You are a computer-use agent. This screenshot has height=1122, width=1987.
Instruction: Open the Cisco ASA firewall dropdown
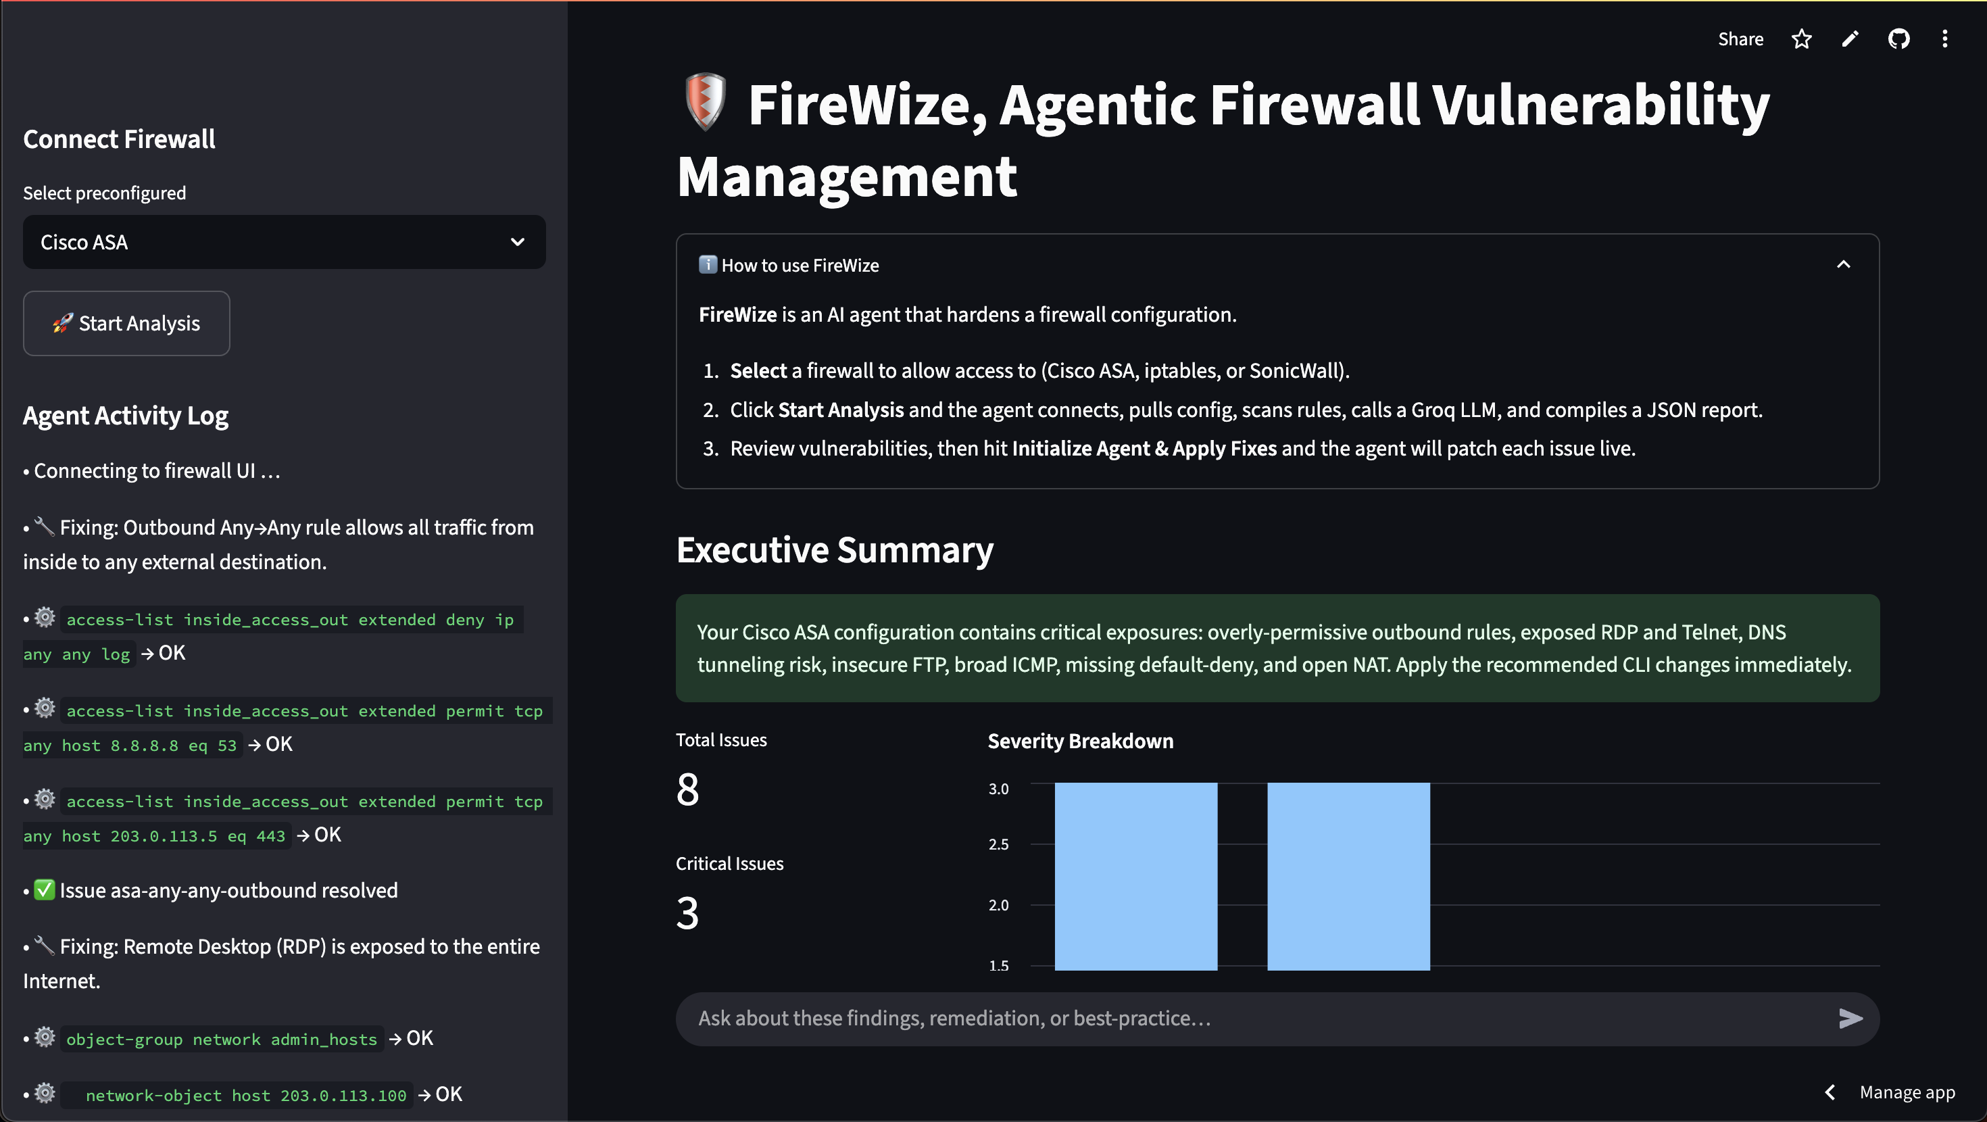(284, 242)
